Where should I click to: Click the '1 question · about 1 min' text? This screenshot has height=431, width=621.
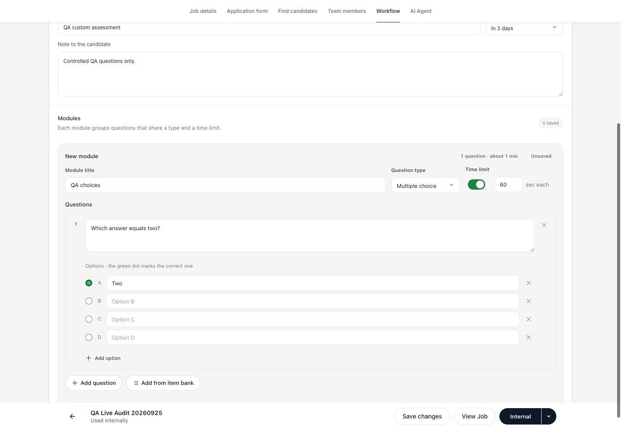(x=489, y=156)
